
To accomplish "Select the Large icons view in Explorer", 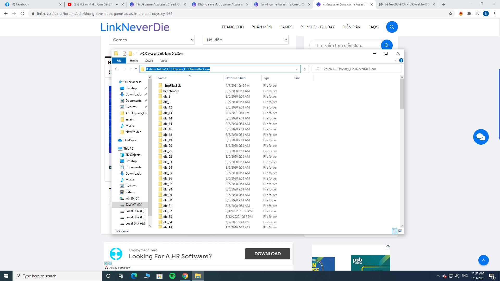I will pos(400,231).
